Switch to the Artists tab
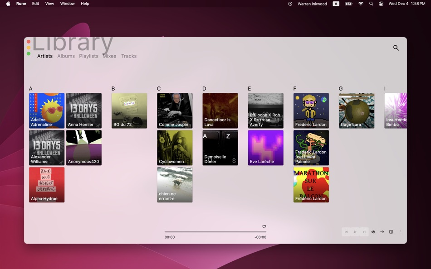The height and width of the screenshot is (269, 431). (x=45, y=56)
